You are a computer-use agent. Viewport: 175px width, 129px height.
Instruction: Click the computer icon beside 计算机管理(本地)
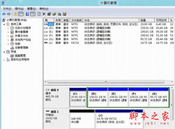pyautogui.click(x=4, y=20)
